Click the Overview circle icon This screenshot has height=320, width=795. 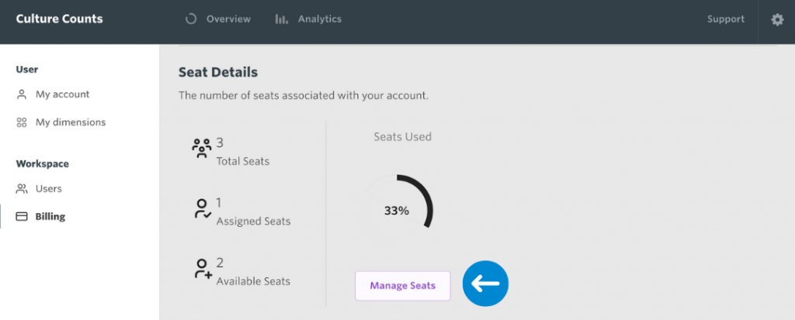click(x=191, y=19)
